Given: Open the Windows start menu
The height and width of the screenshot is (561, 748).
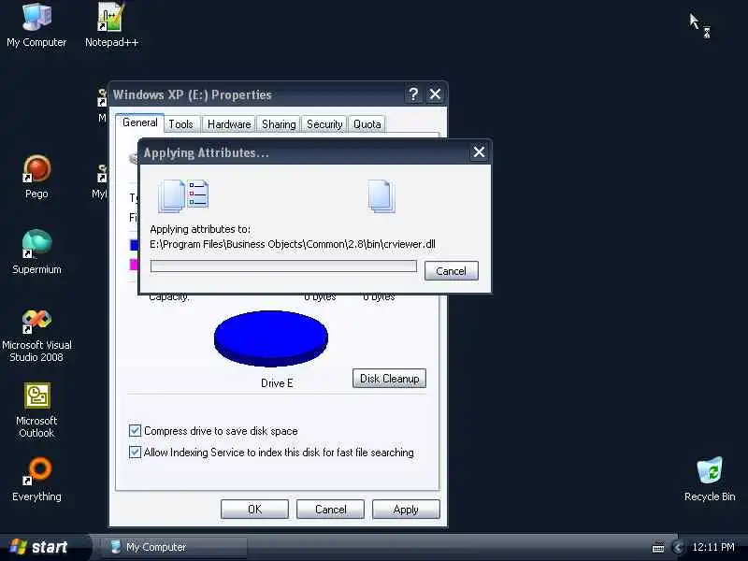Looking at the screenshot, I should click(x=44, y=547).
